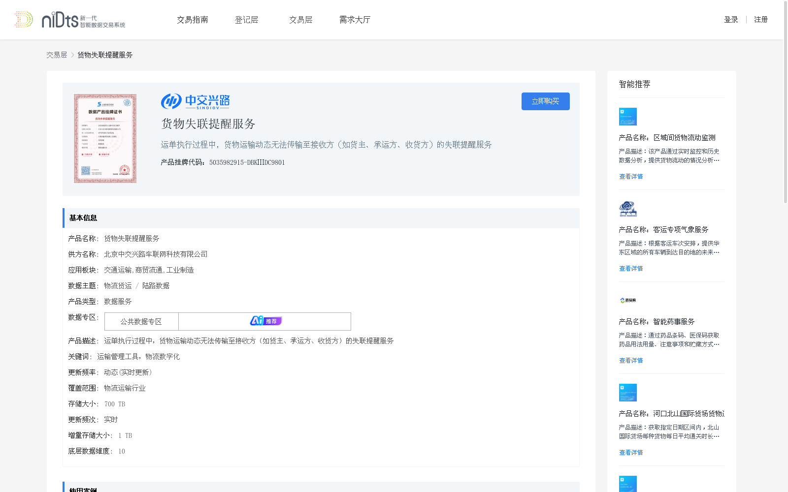The height and width of the screenshot is (492, 788).
Task: Click the 登录 link
Action: (731, 20)
